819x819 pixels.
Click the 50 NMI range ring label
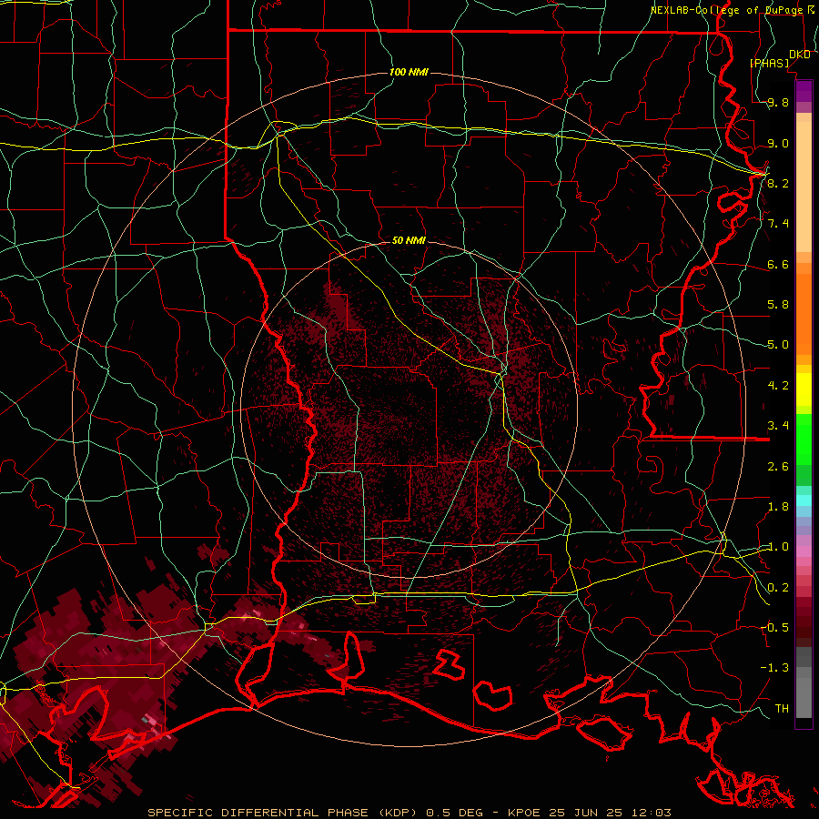click(409, 240)
